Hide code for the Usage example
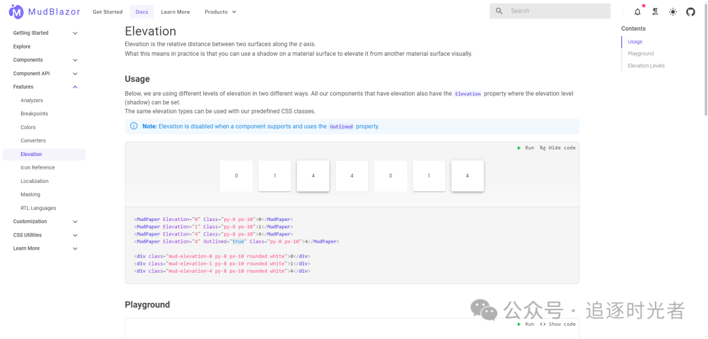Image resolution: width=708 pixels, height=339 pixels. point(557,148)
